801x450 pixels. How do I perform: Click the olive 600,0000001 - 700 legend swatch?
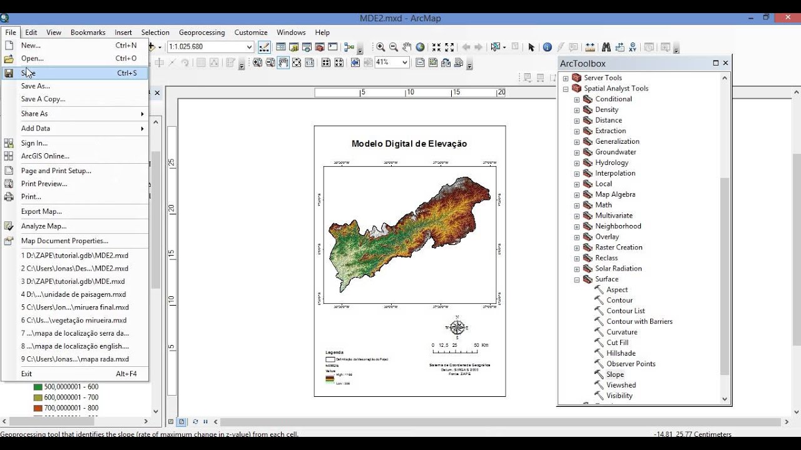tap(38, 397)
